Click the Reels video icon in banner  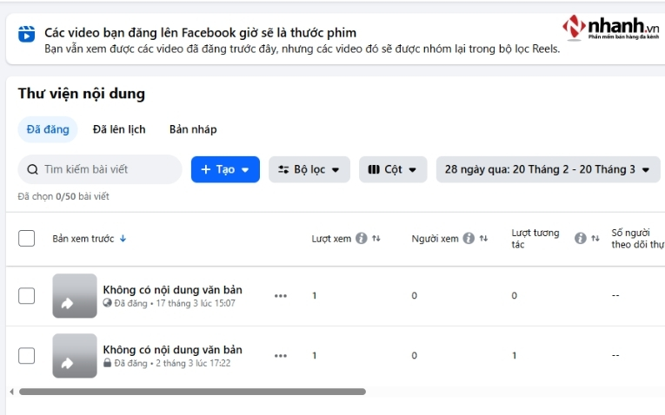[26, 35]
